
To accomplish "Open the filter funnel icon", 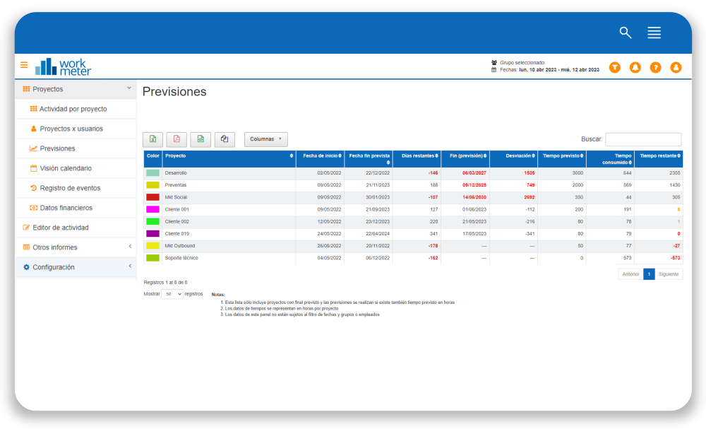I will point(615,67).
